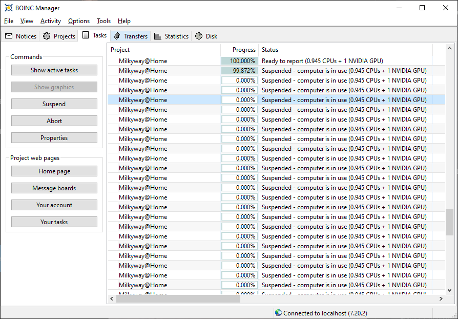Switch to the Statistics tab

pyautogui.click(x=171, y=36)
